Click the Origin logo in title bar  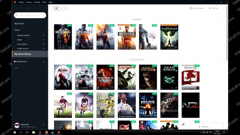click(x=15, y=2)
